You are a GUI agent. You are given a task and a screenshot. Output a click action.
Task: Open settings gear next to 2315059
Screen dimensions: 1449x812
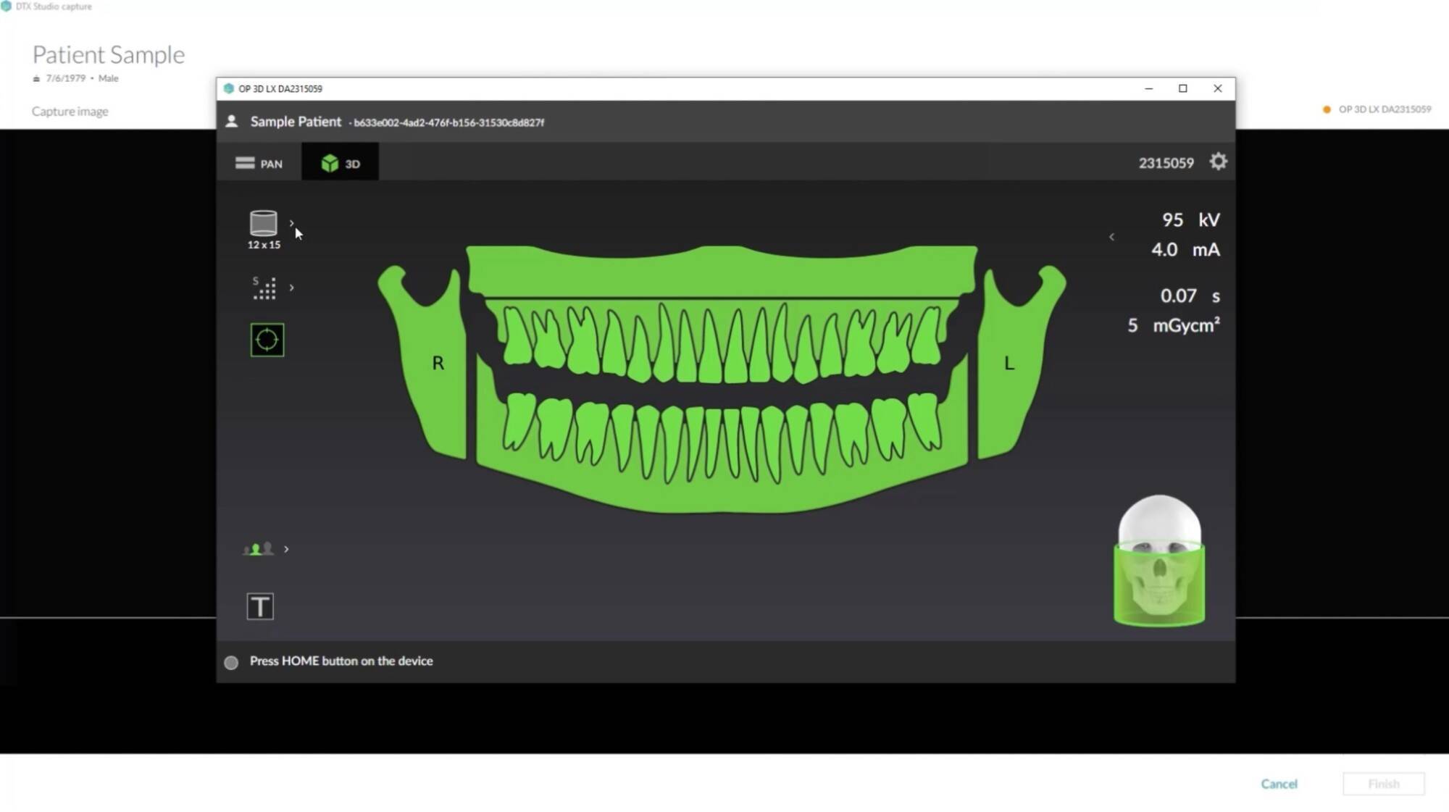pos(1218,162)
